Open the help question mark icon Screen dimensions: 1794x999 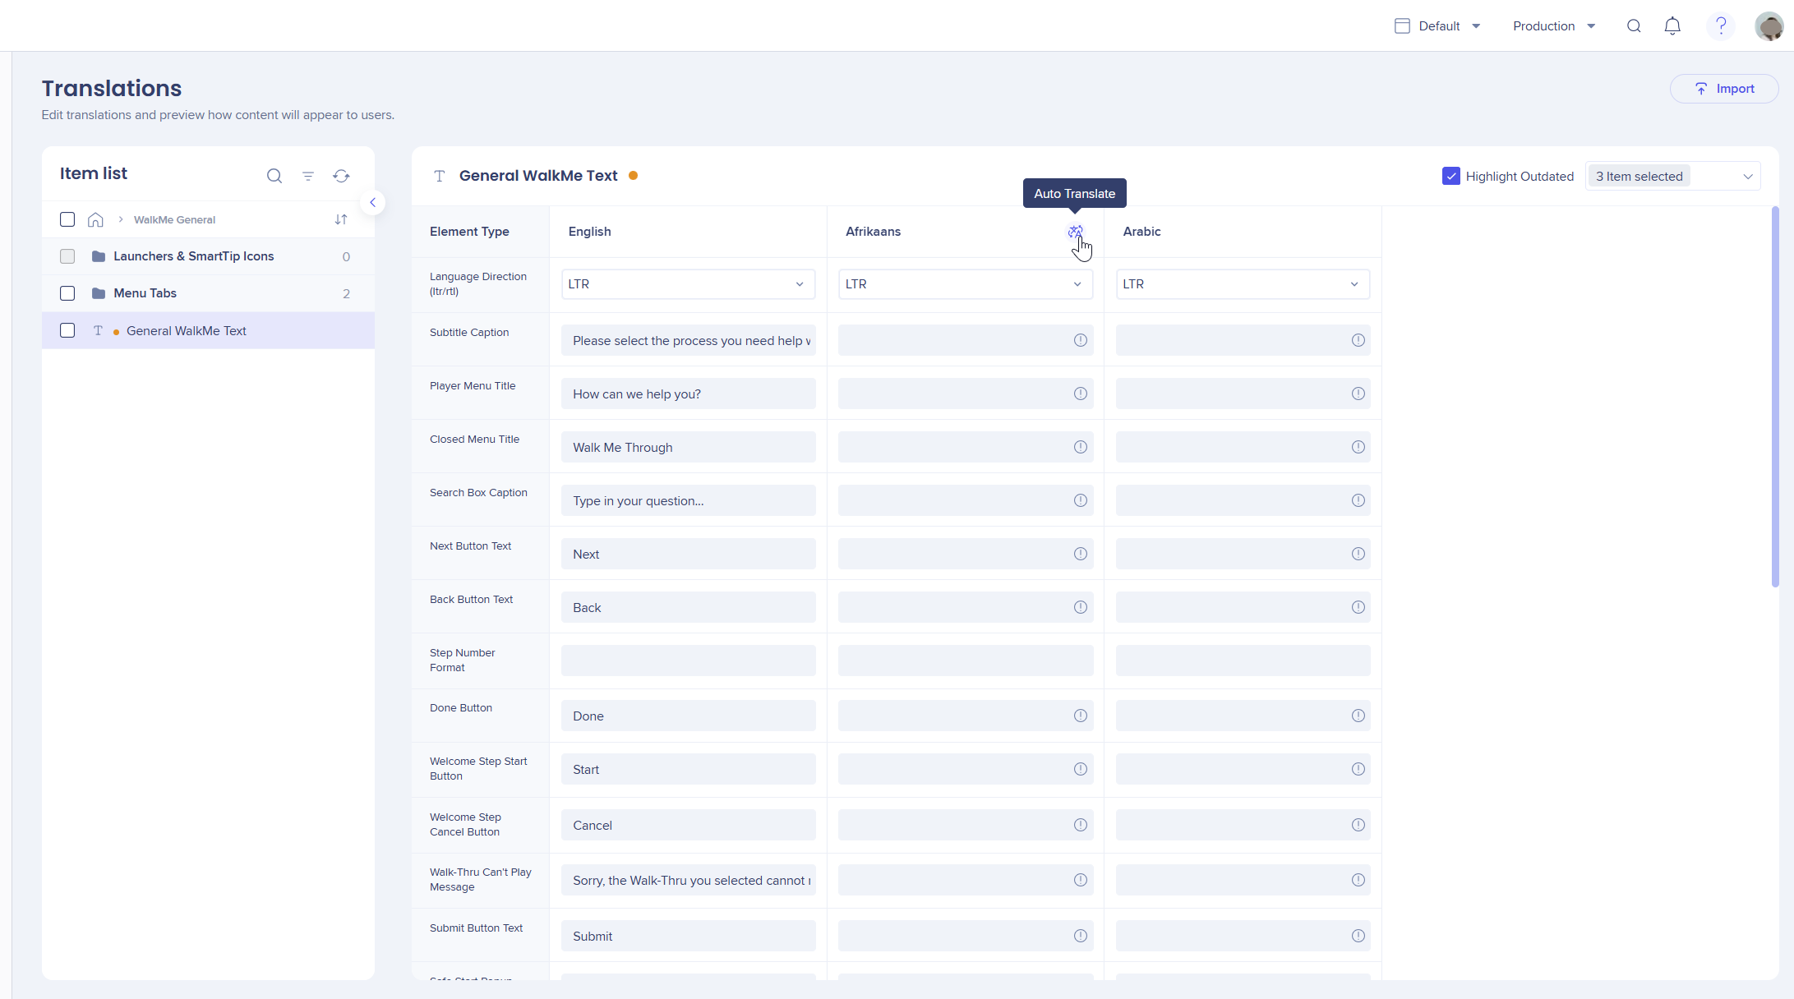pos(1720,26)
